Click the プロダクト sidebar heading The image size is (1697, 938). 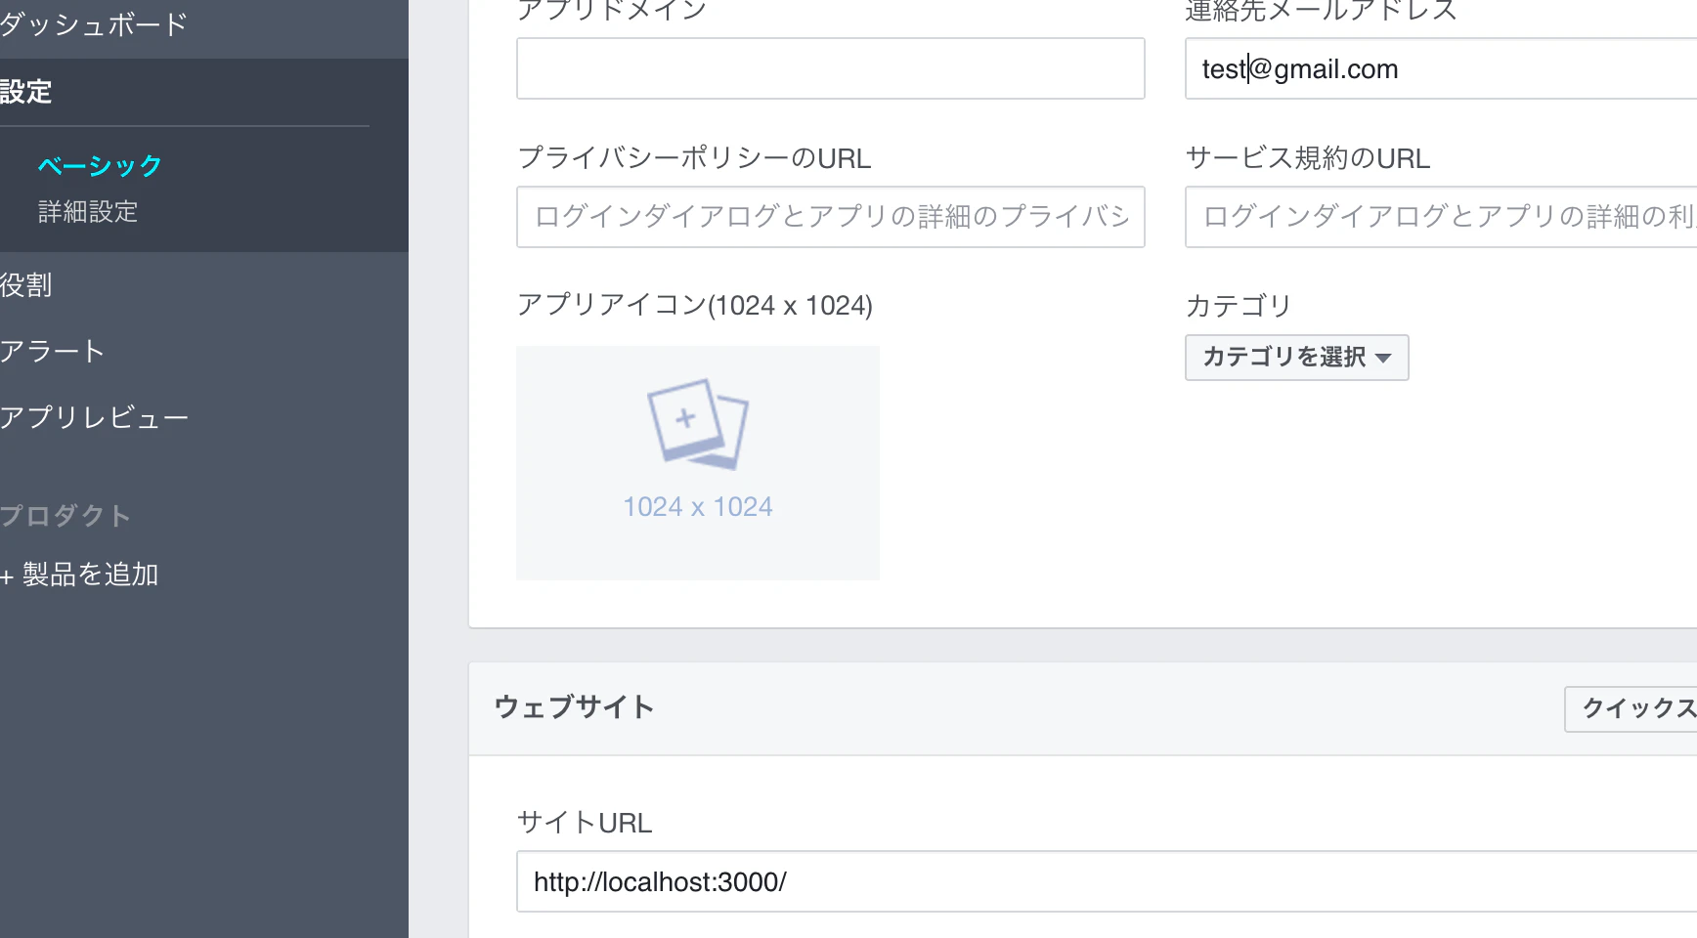coord(65,515)
